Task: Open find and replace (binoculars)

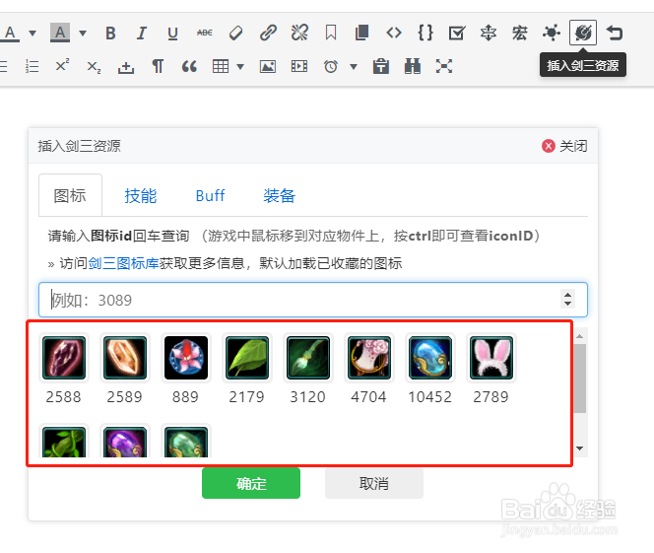Action: [x=413, y=66]
